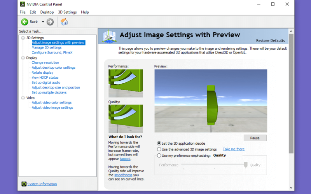Collapse the Video tree node
311x194 pixels.
click(23, 98)
